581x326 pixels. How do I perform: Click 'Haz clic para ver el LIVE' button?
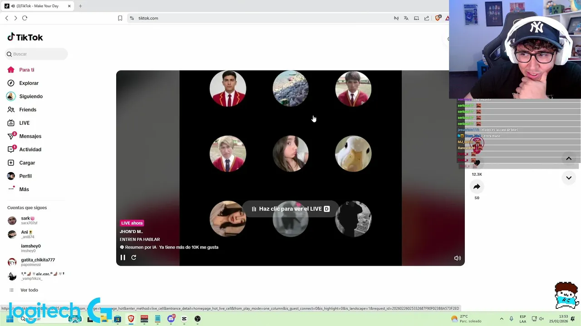coord(290,209)
